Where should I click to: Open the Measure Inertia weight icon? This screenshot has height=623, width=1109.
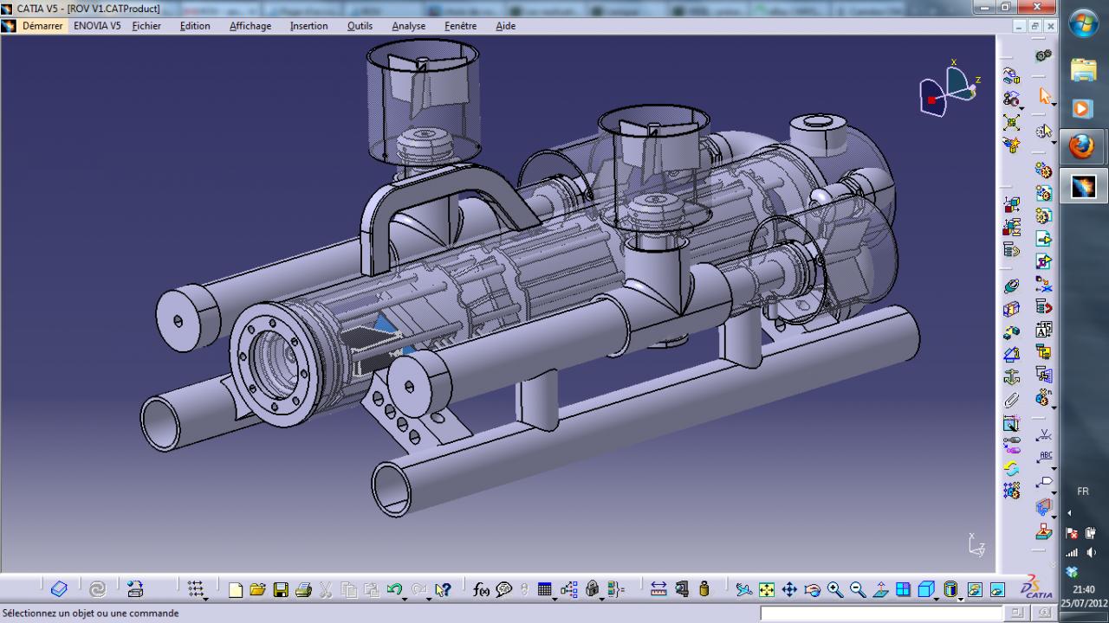704,590
